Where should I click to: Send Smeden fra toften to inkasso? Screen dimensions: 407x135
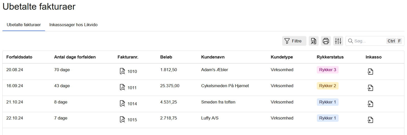(370, 104)
